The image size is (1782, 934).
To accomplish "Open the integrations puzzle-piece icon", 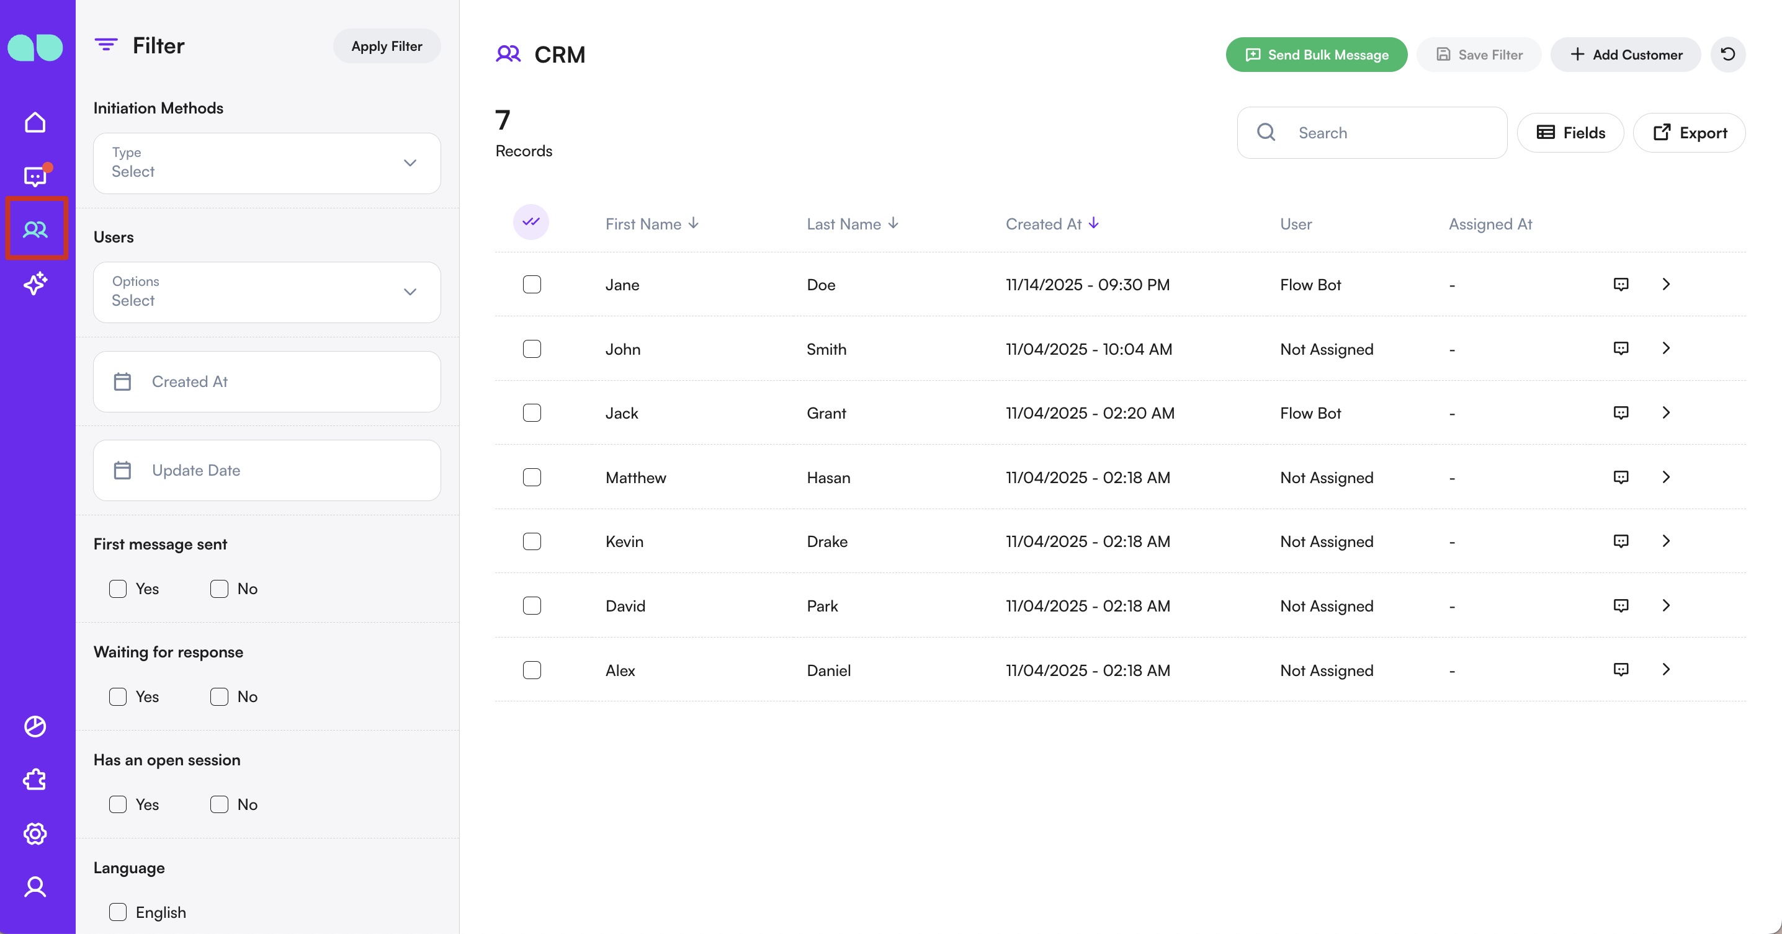I will point(35,779).
